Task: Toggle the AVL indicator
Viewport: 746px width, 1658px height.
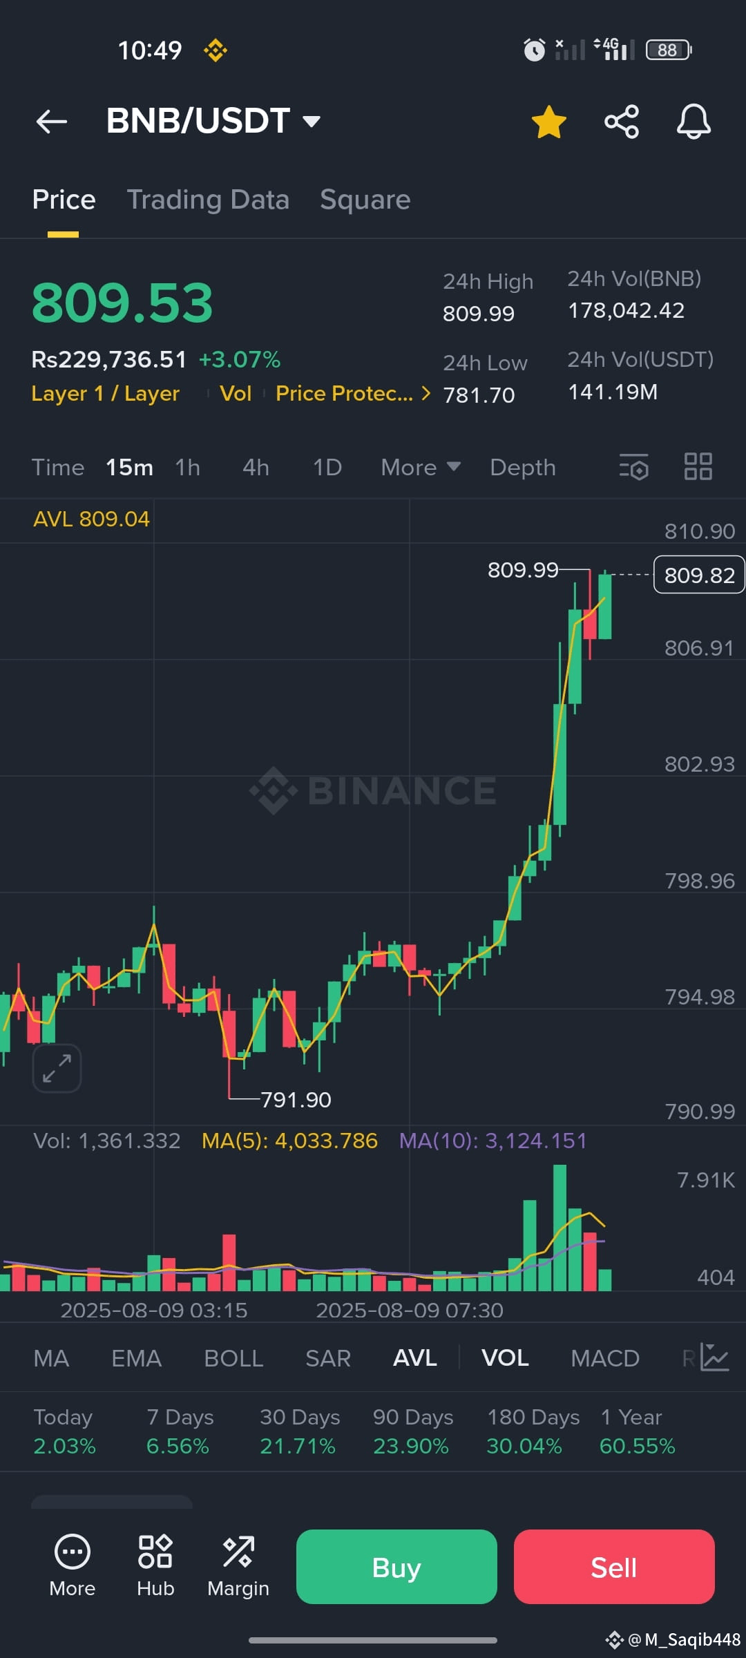Action: (415, 1358)
